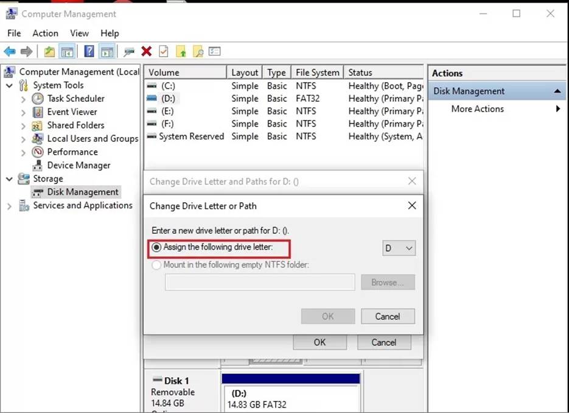Select Assign the following drive letter radio

tap(157, 247)
